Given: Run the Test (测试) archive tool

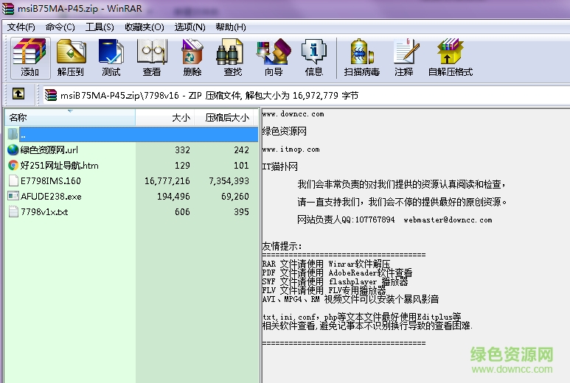Looking at the screenshot, I should point(111,57).
